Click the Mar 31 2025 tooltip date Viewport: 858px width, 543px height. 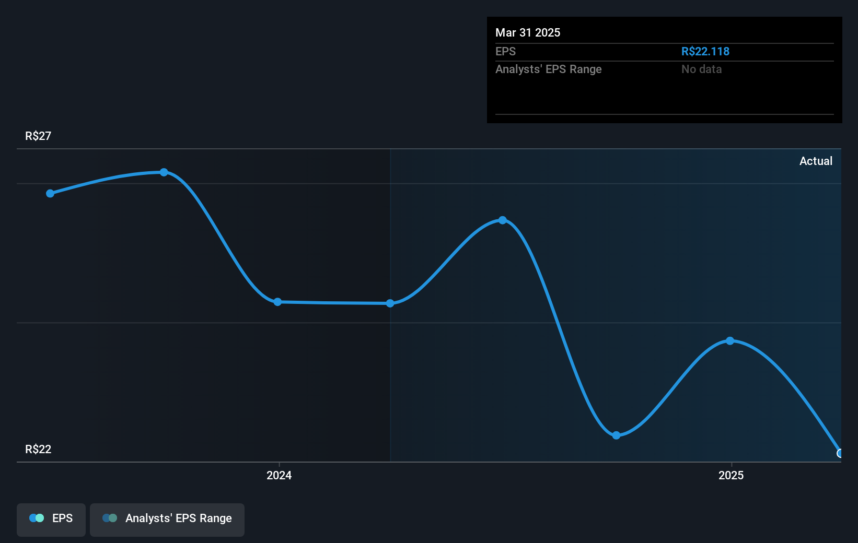(x=528, y=32)
